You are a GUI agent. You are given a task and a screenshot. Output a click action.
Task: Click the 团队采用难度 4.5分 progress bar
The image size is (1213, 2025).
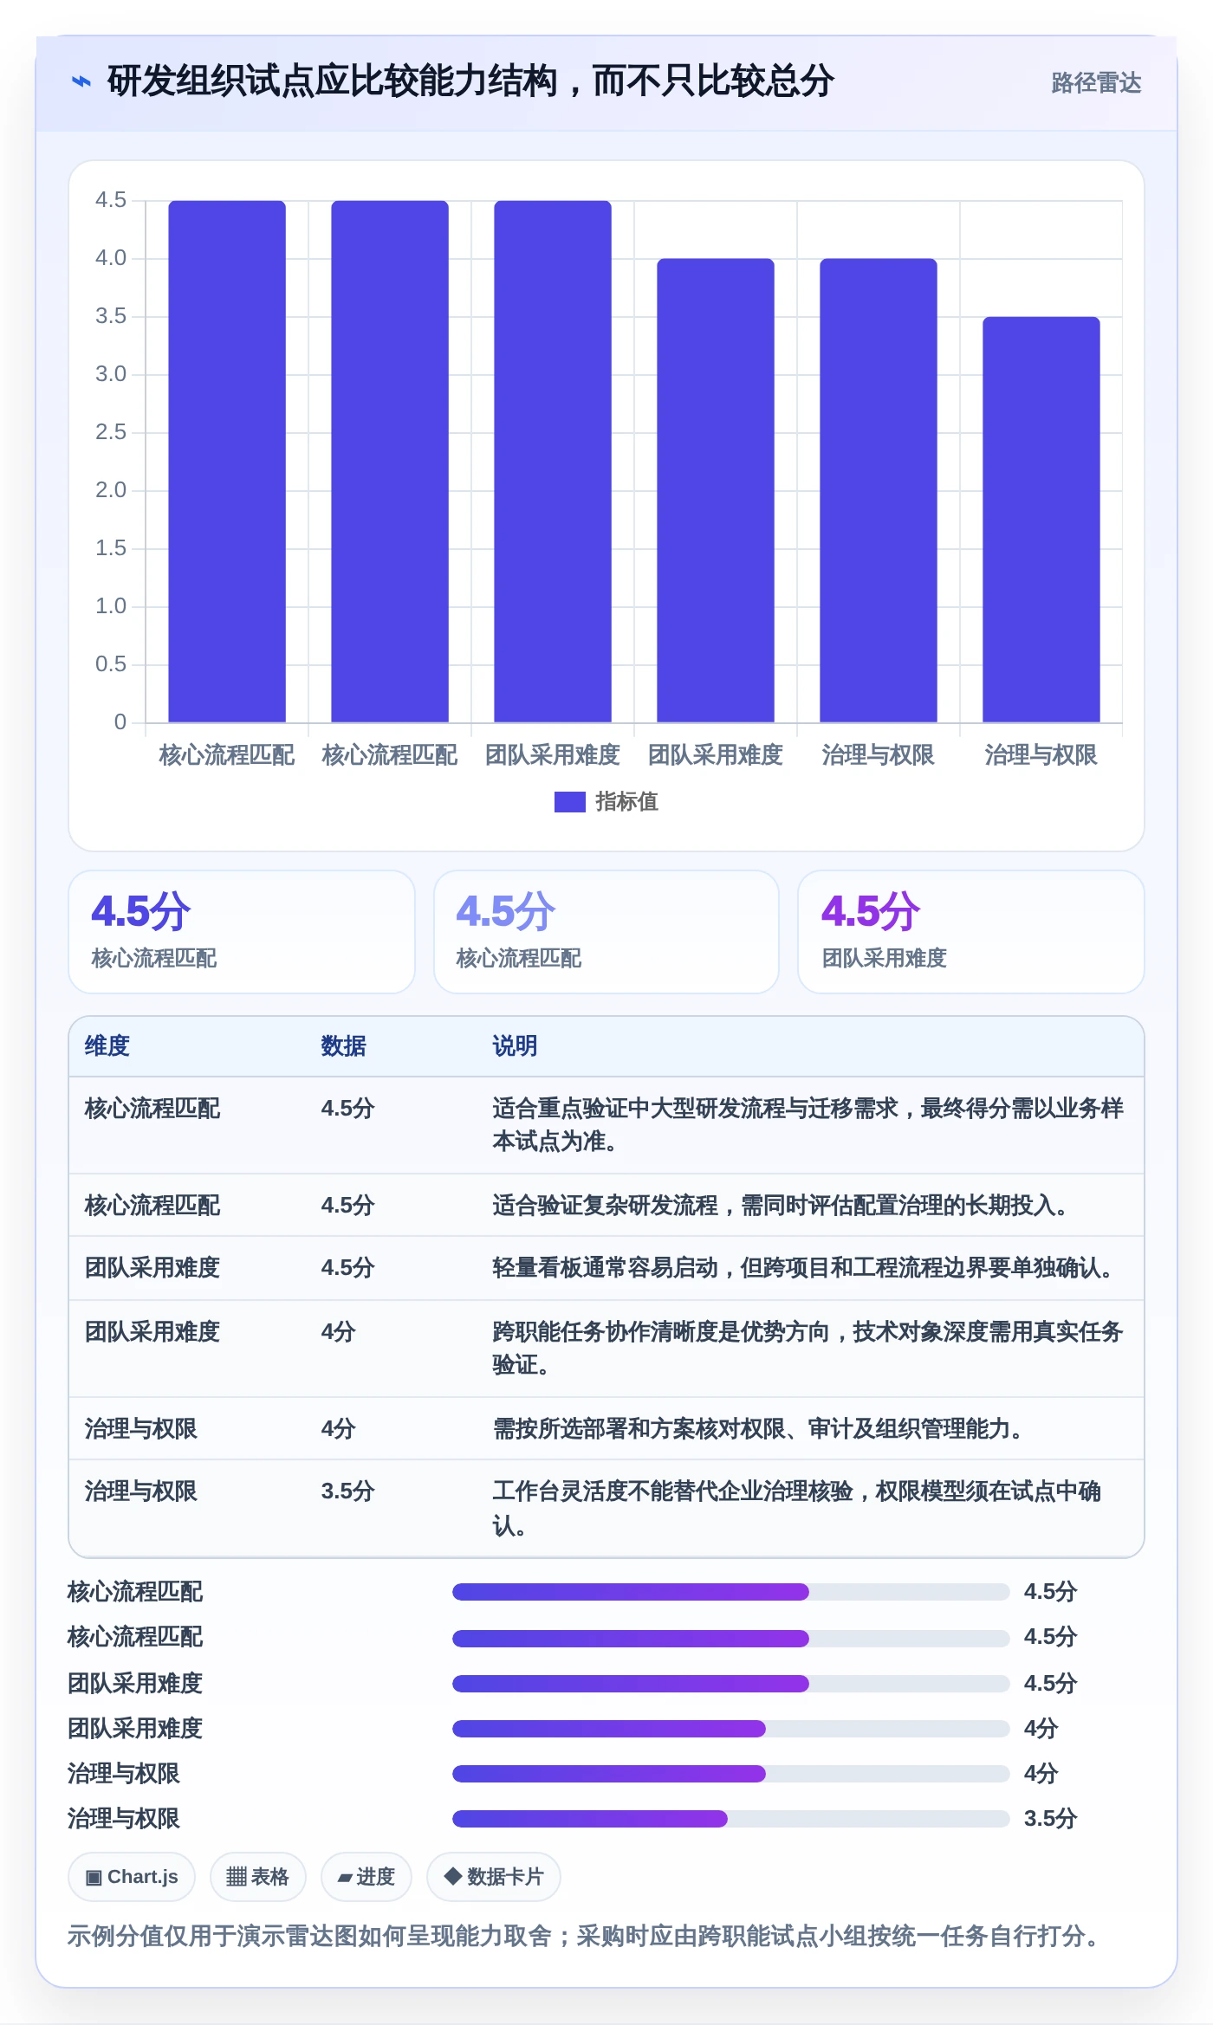[x=730, y=1684]
